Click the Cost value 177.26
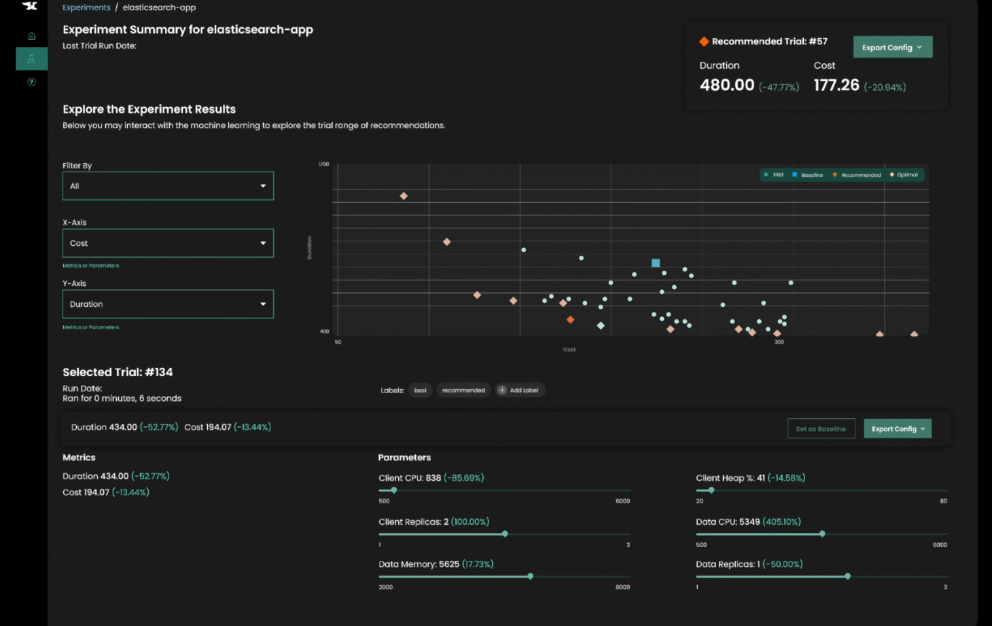This screenshot has width=992, height=626. point(836,85)
